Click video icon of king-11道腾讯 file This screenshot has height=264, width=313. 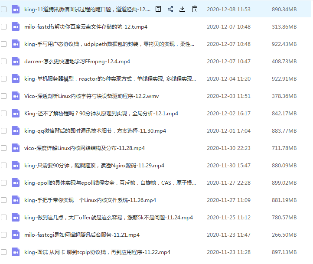point(16,9)
